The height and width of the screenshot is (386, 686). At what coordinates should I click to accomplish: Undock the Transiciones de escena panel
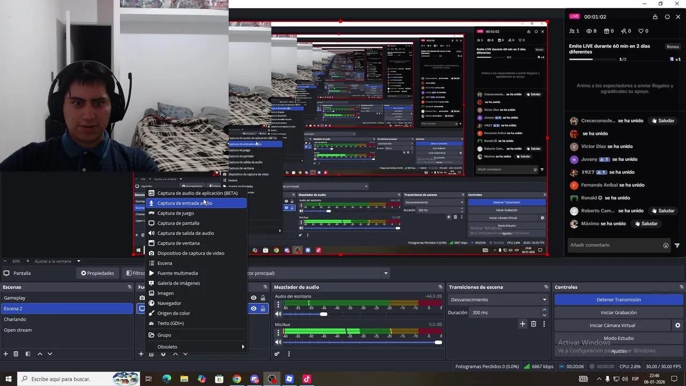click(546, 287)
